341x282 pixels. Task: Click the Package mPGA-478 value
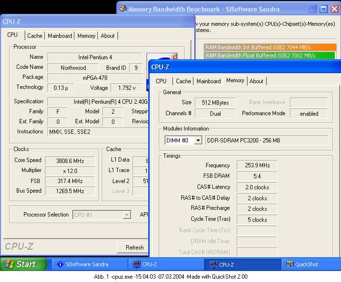[95, 78]
